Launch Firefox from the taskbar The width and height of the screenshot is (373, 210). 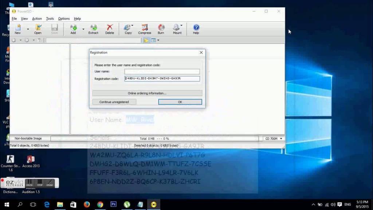pos(87,205)
